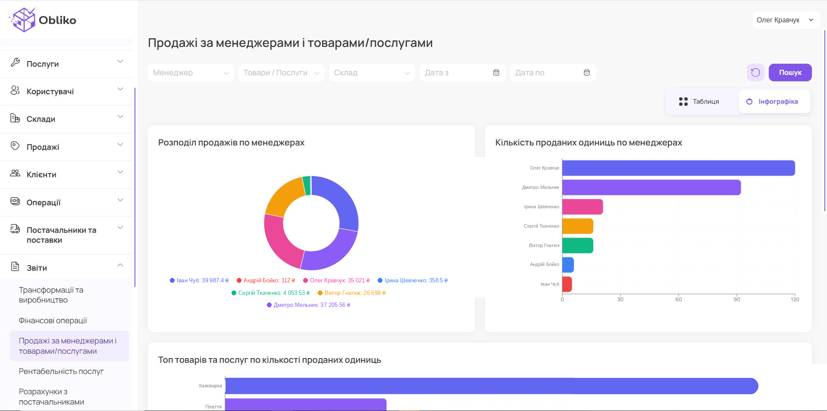Image resolution: width=827 pixels, height=411 pixels.
Task: Toggle legend entry Андрій Бойко: 112 ₴
Action: pos(266,280)
